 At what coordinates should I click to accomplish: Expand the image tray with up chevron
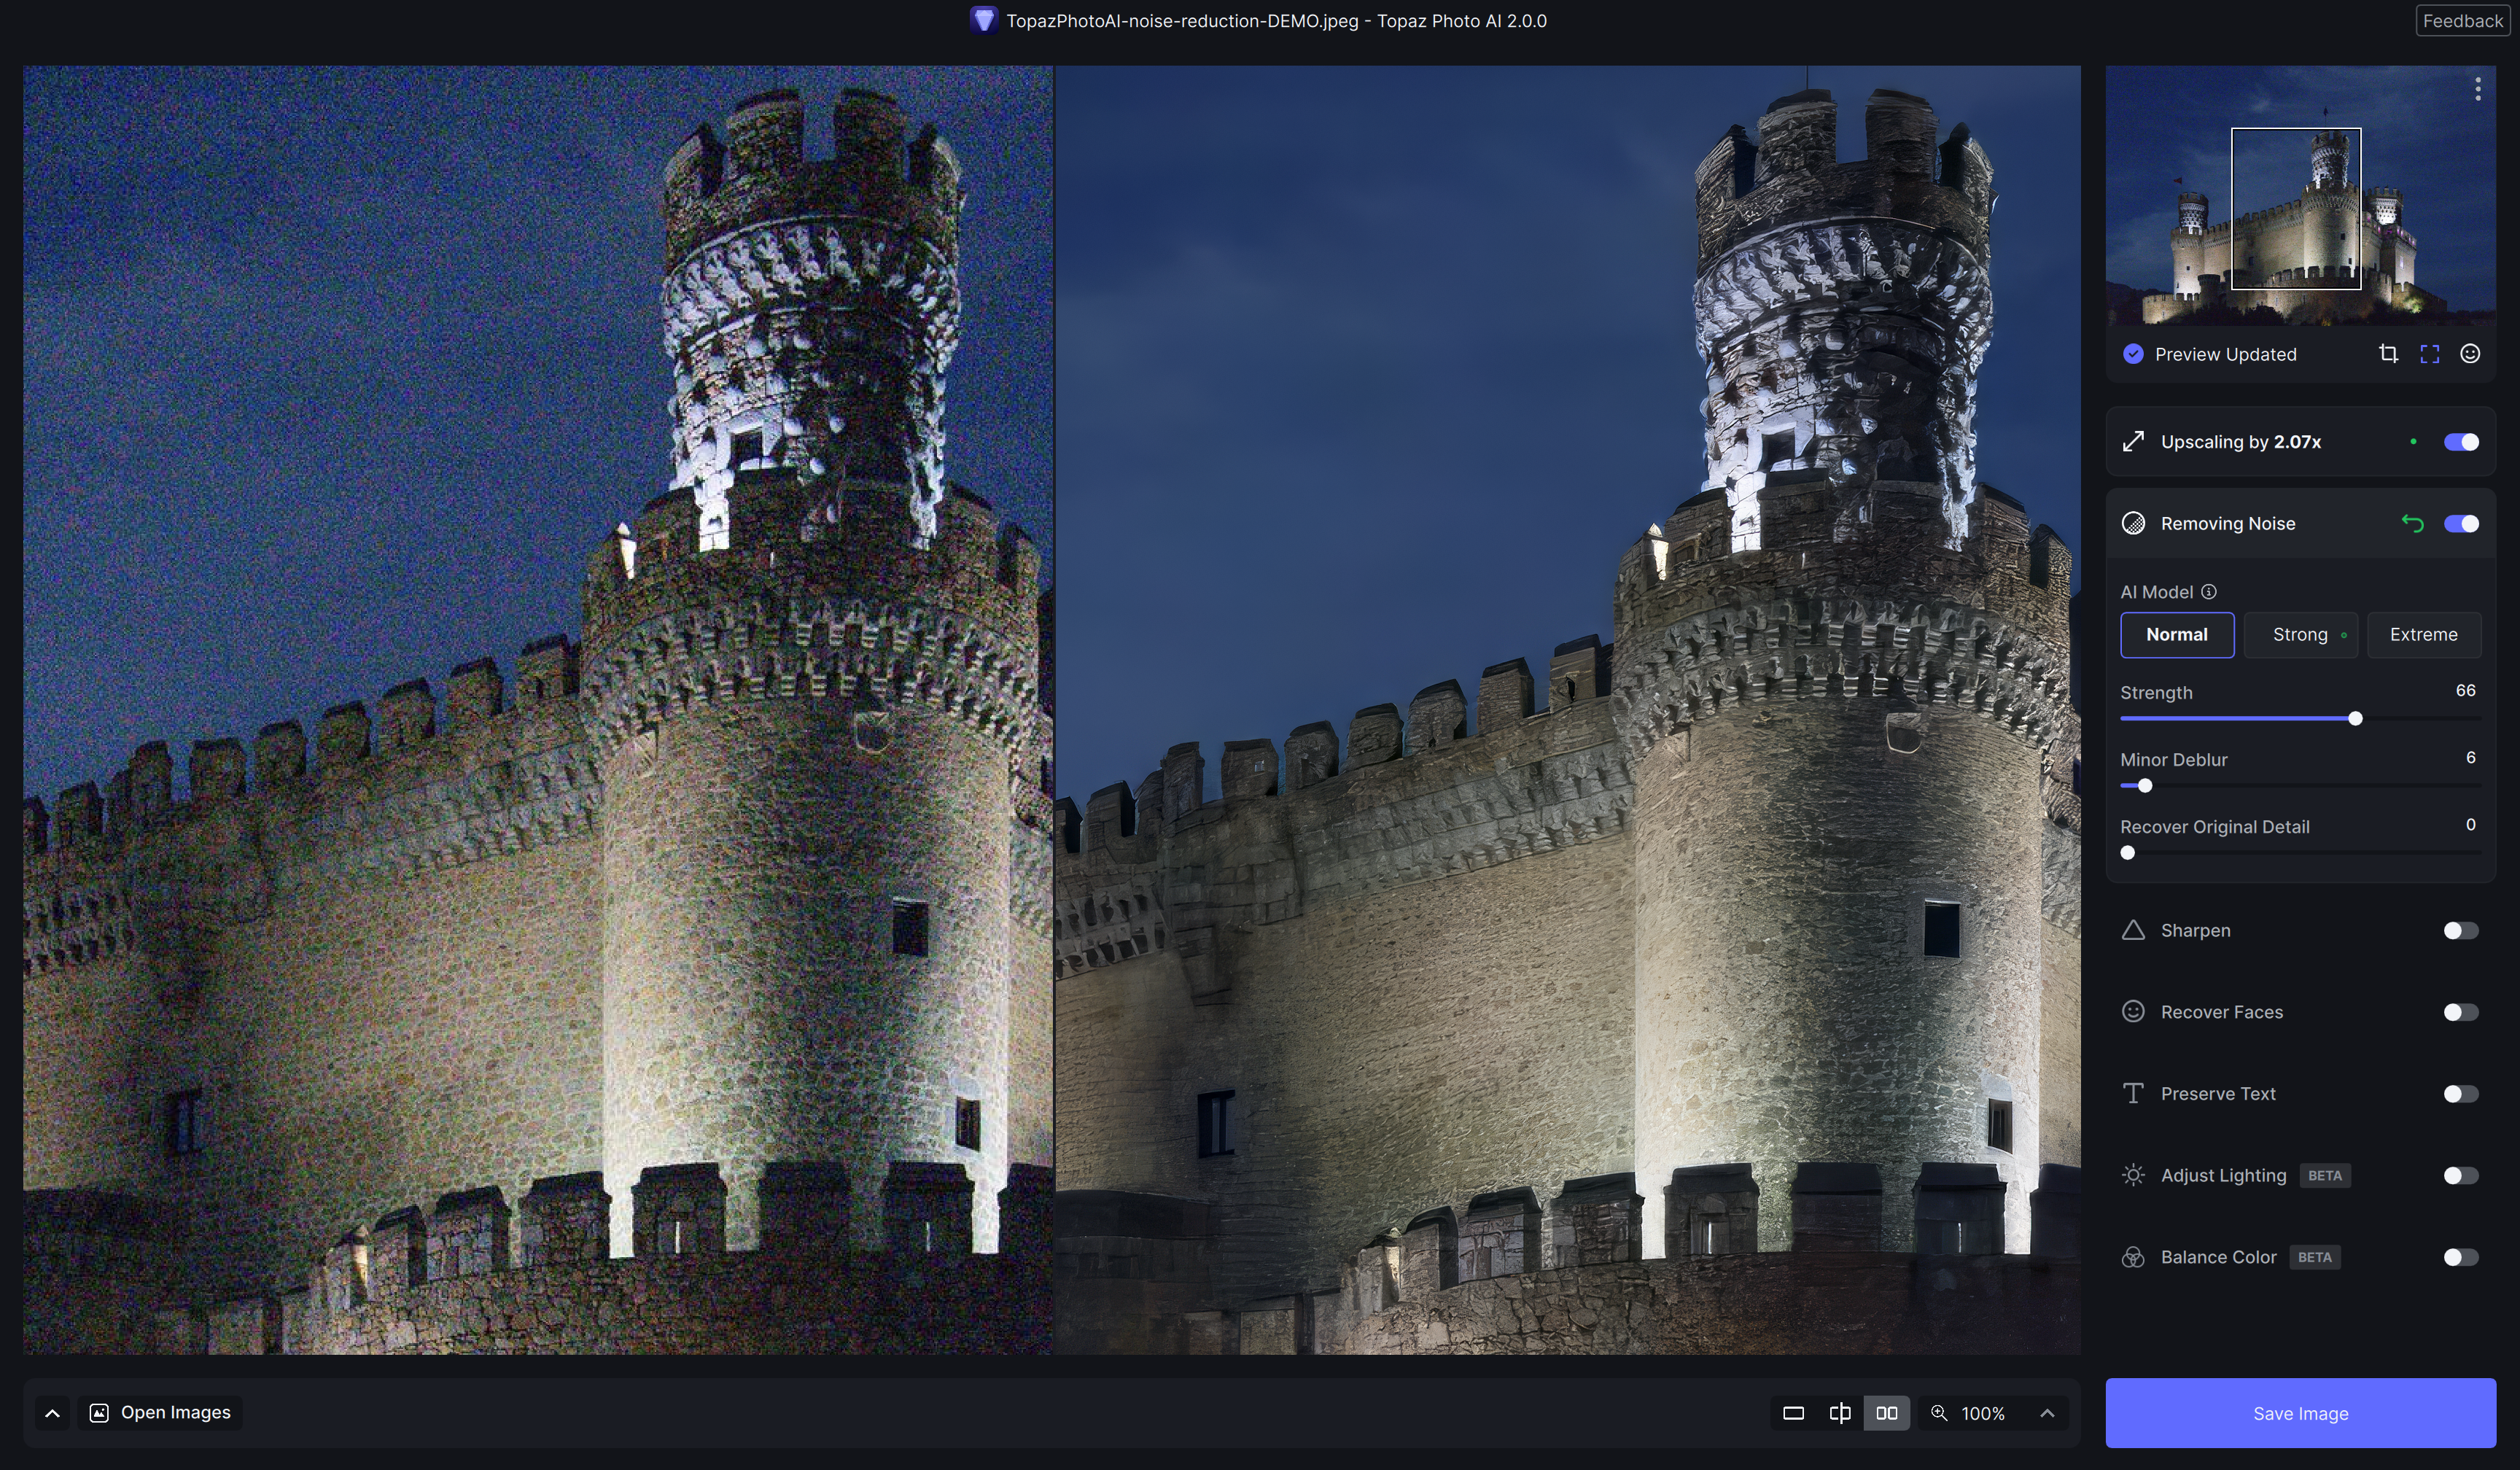coord(52,1413)
